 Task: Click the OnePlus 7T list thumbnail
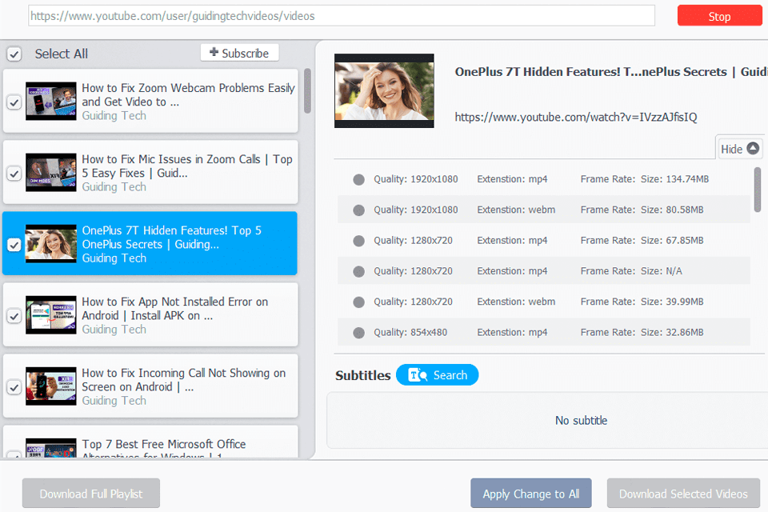[x=51, y=243]
